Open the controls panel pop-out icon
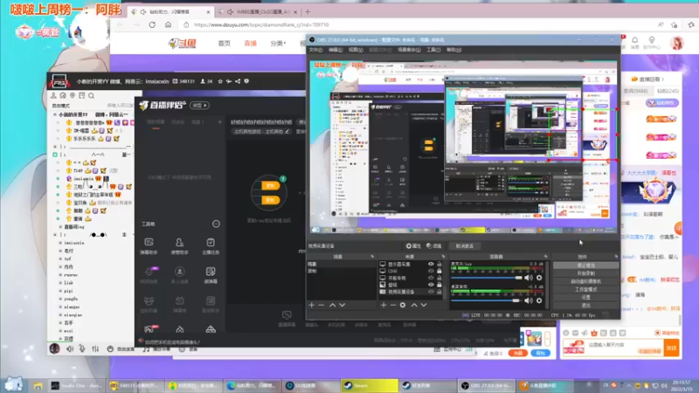699x393 pixels. [x=616, y=257]
